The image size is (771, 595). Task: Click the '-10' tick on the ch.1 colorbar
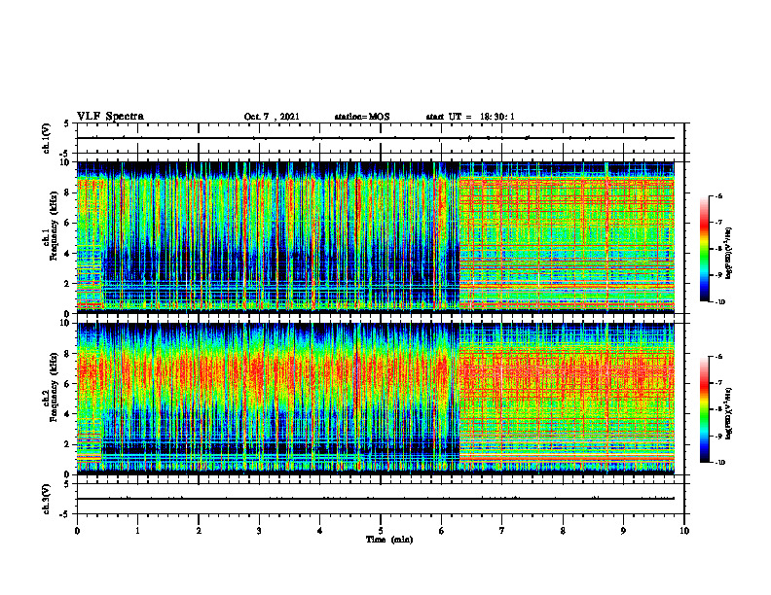click(x=719, y=301)
